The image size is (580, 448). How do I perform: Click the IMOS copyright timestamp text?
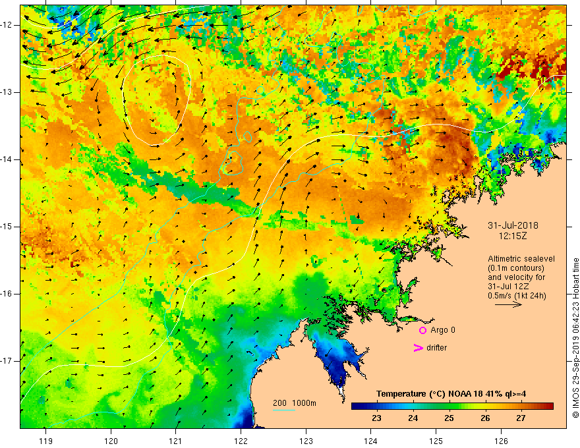click(x=575, y=338)
